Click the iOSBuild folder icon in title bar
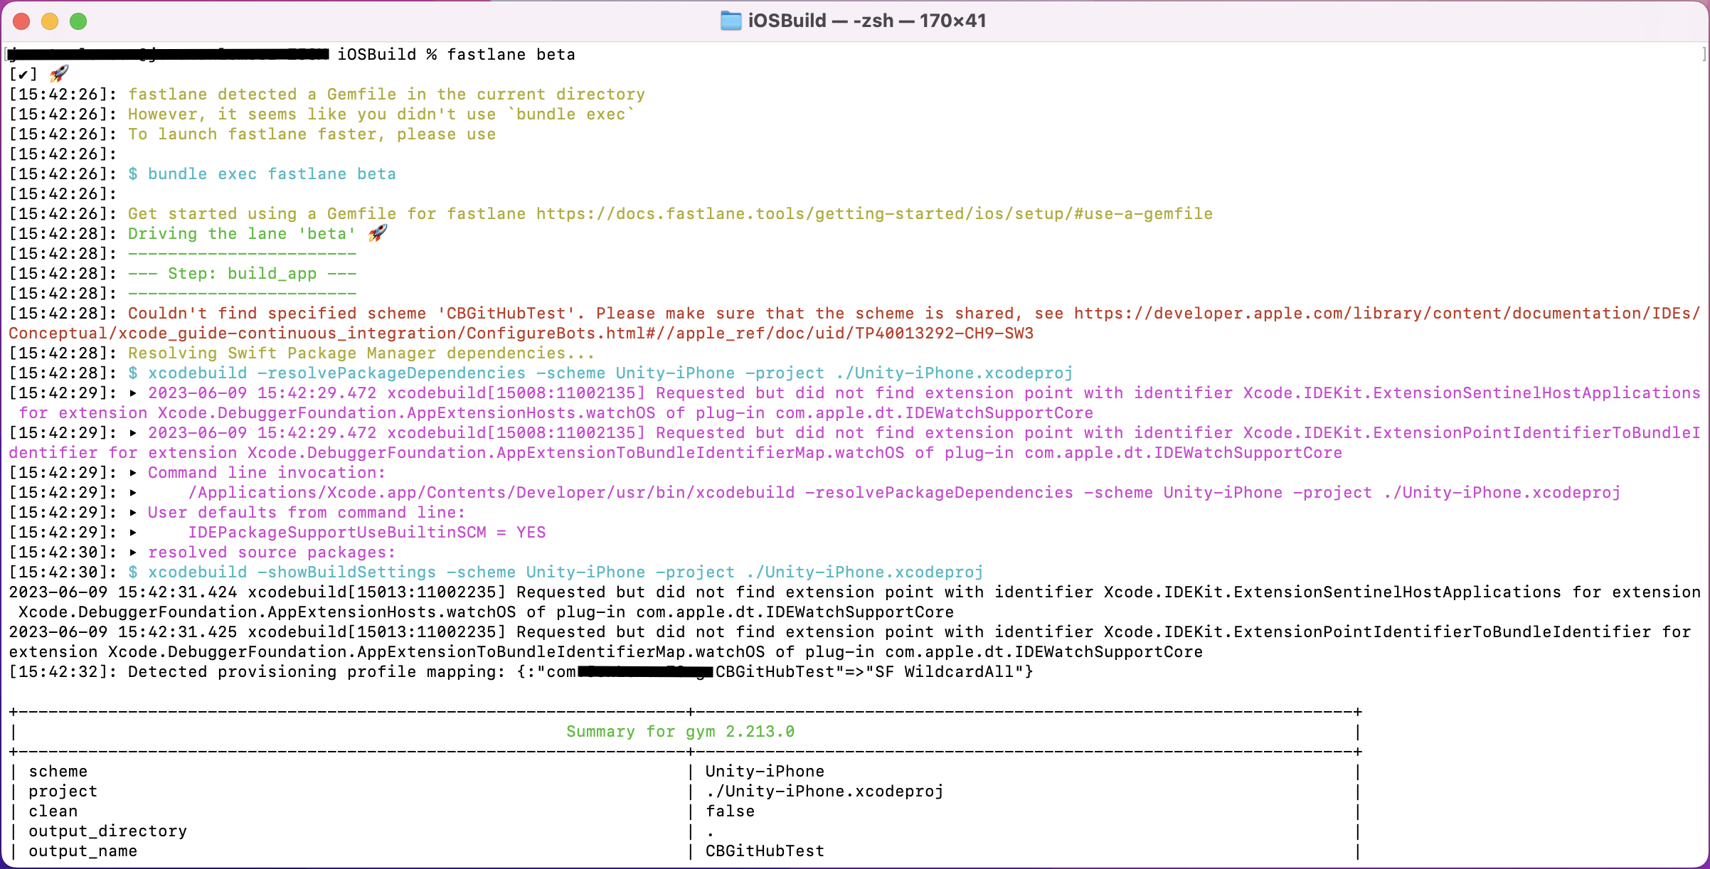Screen dimensions: 1710x869 pos(731,21)
